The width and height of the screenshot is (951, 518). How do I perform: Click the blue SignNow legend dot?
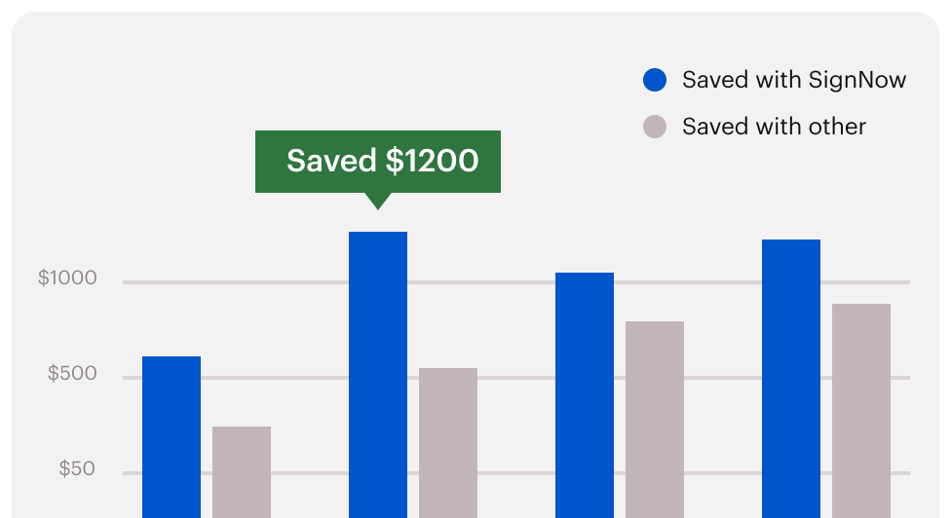pyautogui.click(x=655, y=81)
